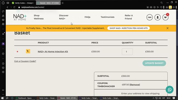Open the GX Cleaner icon in sidebar
This screenshot has width=178, height=100.
point(3,16)
